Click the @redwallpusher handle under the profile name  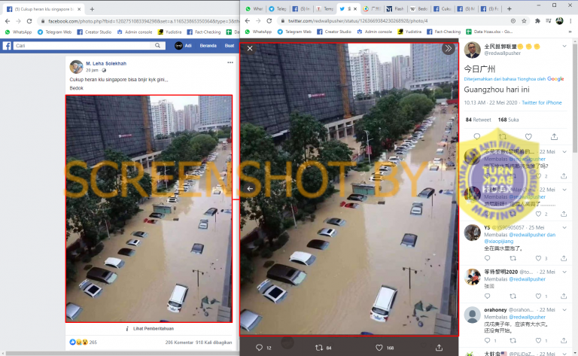502,53
